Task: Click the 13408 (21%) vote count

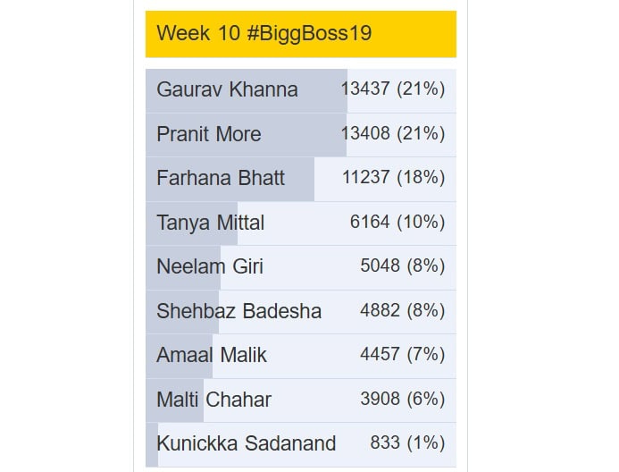Action: 392,133
